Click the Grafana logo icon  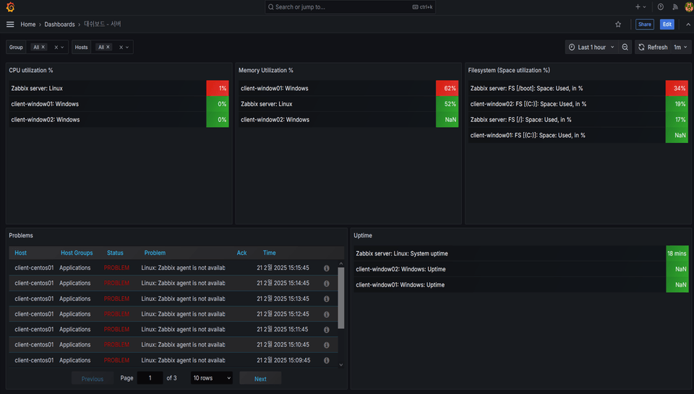[x=10, y=7]
